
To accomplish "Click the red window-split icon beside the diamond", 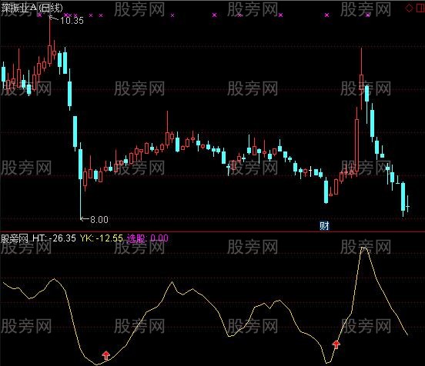I will pos(420,8).
